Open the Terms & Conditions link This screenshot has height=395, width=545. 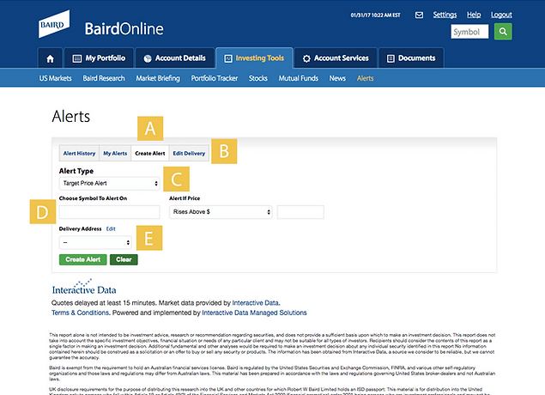(81, 313)
